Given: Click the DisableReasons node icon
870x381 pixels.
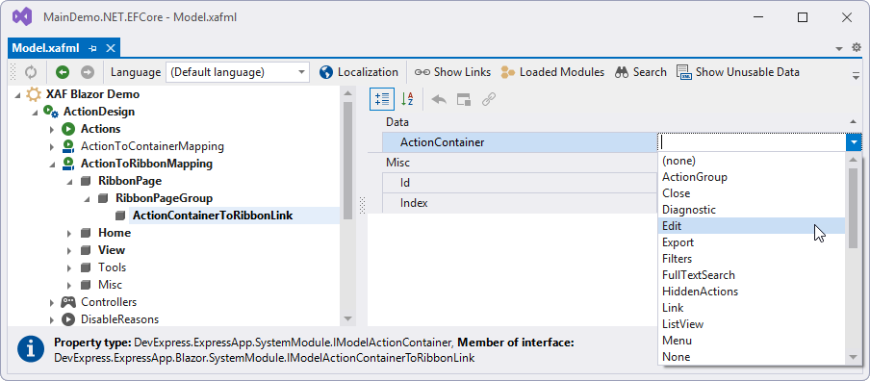Looking at the screenshot, I should (x=68, y=319).
